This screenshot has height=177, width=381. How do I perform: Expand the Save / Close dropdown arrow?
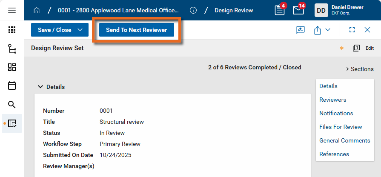coord(80,30)
